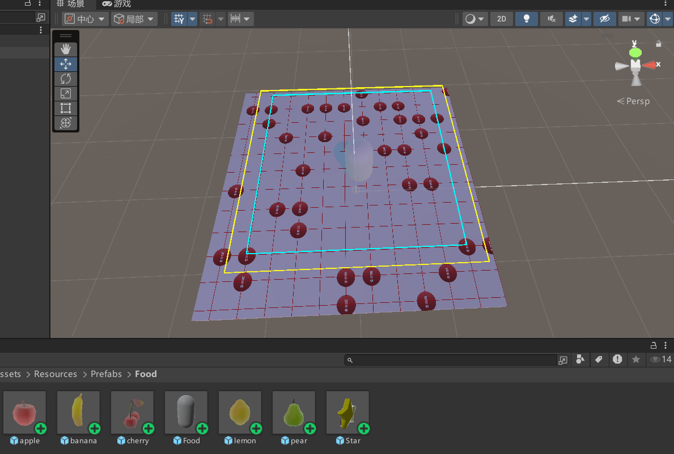
Task: Select the Rect transform tool
Action: tap(66, 108)
